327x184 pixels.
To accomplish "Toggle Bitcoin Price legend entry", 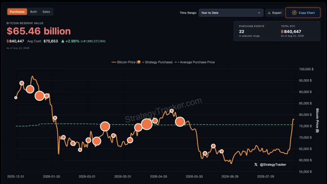I will click(x=142, y=62).
